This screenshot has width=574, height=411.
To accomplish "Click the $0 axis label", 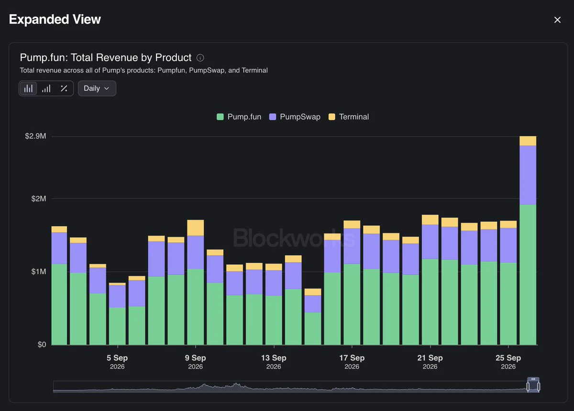I will pyautogui.click(x=42, y=344).
